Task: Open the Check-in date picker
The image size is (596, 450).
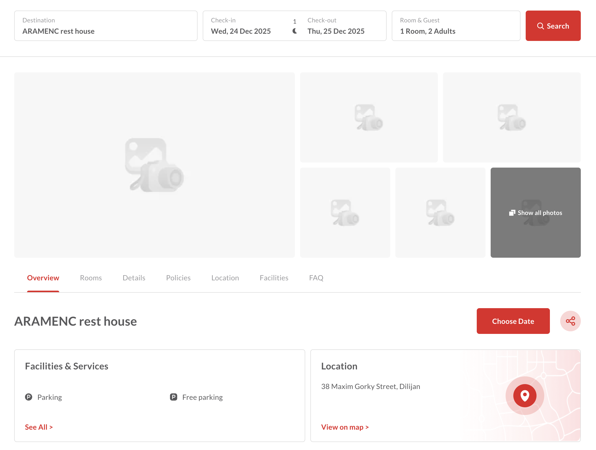Action: click(241, 26)
